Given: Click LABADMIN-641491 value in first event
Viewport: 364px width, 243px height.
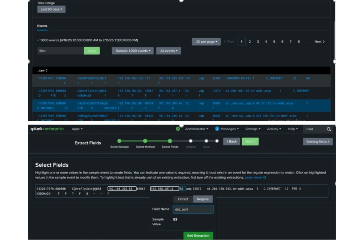Looking at the screenshot, I should (238, 78).
